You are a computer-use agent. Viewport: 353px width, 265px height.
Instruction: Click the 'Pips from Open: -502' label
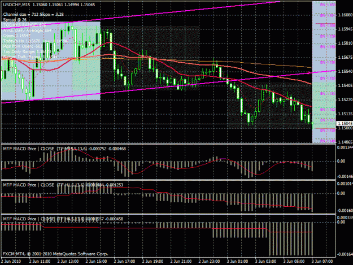23,46
